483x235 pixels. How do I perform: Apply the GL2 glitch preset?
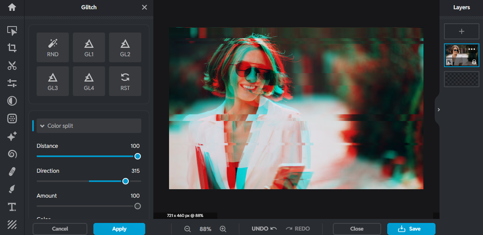tap(125, 47)
